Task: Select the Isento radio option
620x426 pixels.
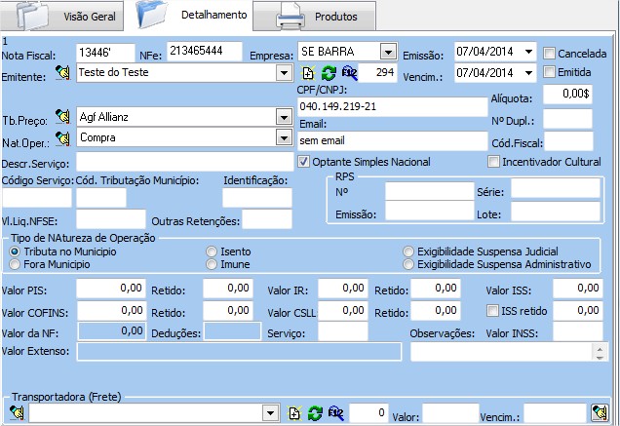Action: pos(212,252)
